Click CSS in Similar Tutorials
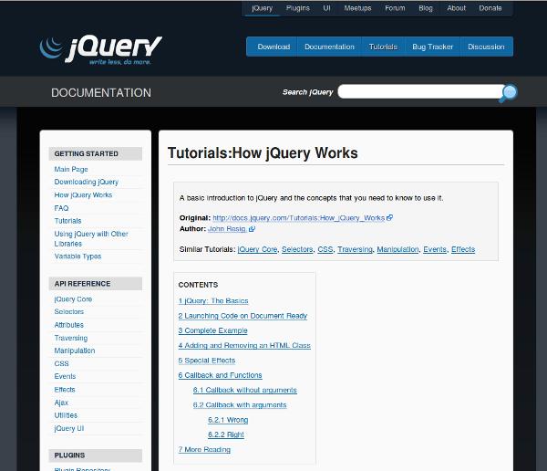The image size is (547, 471). tap(325, 249)
